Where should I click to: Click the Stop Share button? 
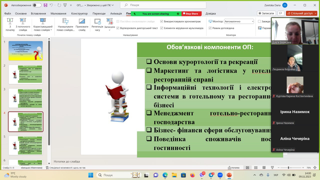[192, 14]
